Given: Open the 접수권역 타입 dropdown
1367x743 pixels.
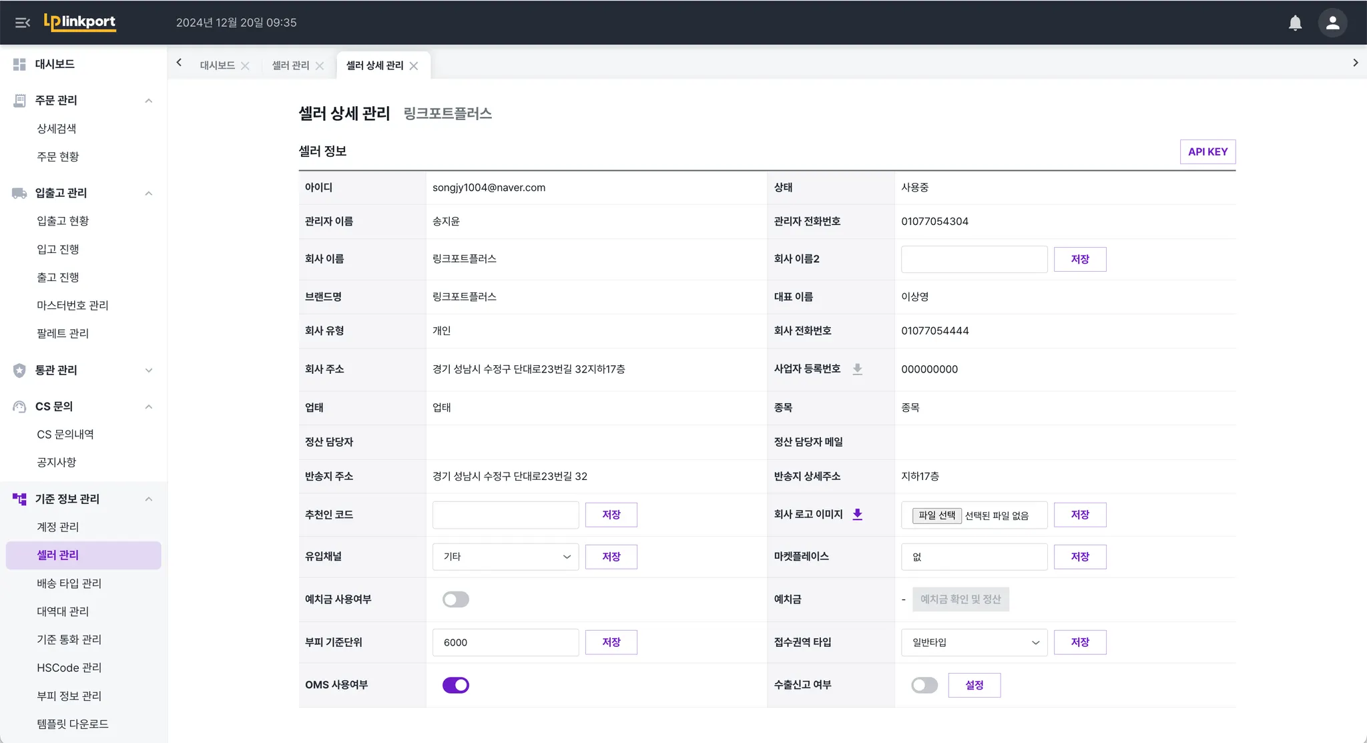Looking at the screenshot, I should pos(974,642).
